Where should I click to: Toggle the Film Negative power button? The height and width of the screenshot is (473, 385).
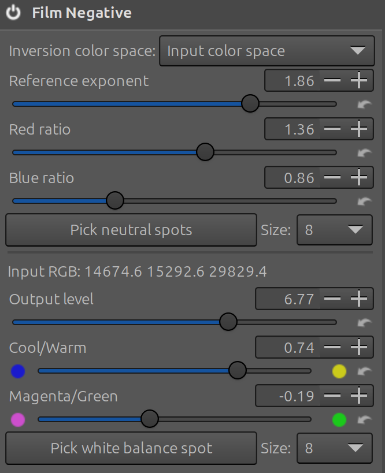14,13
